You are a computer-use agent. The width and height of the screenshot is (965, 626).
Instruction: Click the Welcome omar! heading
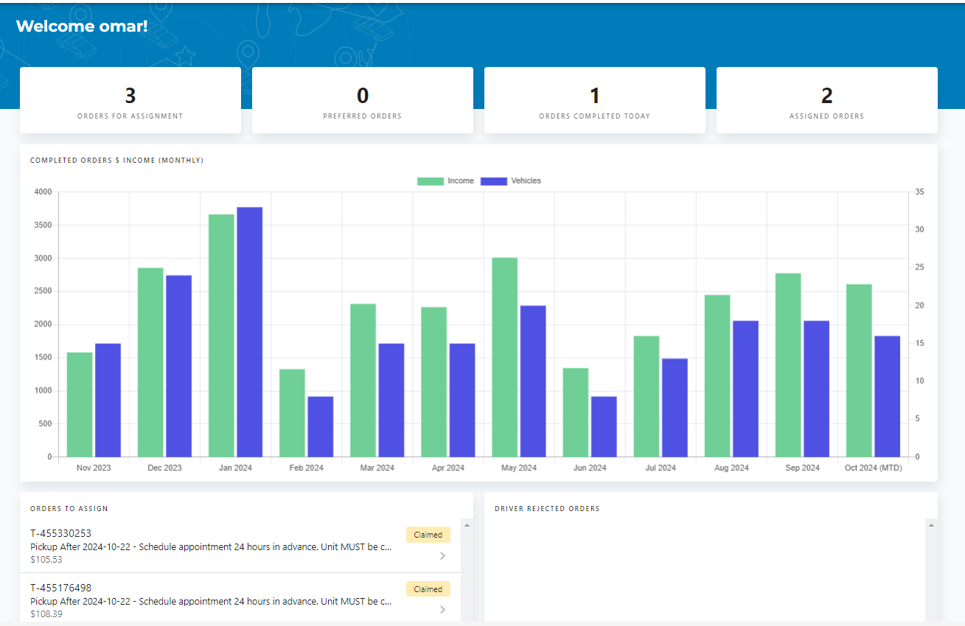pos(82,27)
